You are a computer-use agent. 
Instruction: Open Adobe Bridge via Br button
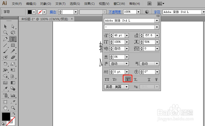point(150,4)
